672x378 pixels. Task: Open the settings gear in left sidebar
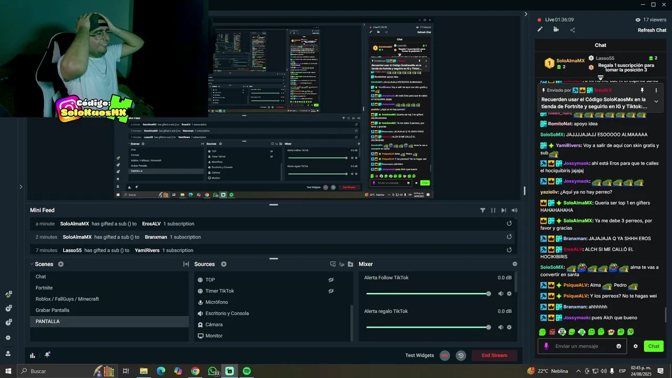(8, 338)
